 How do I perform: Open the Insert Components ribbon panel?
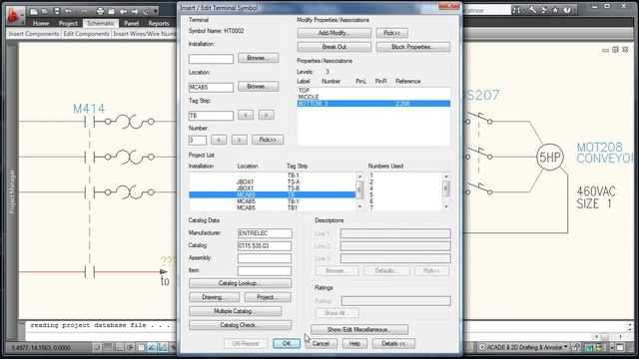click(34, 34)
